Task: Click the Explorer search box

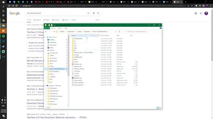Action: (141, 32)
